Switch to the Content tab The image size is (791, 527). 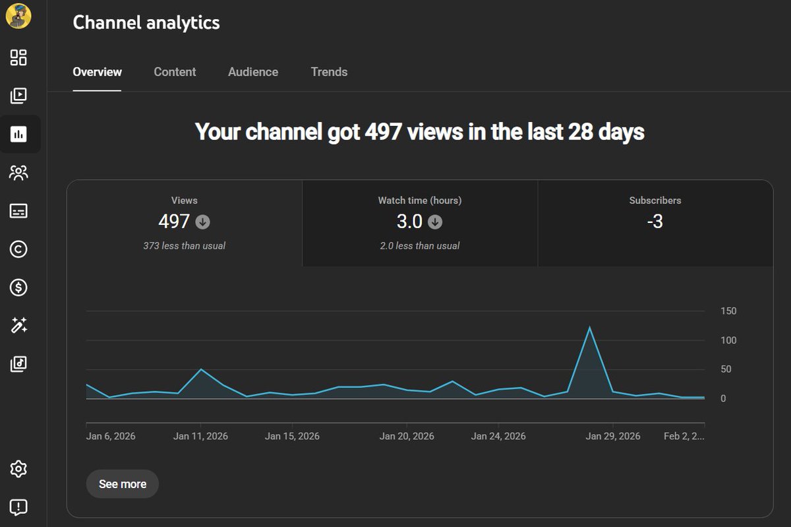click(x=175, y=72)
